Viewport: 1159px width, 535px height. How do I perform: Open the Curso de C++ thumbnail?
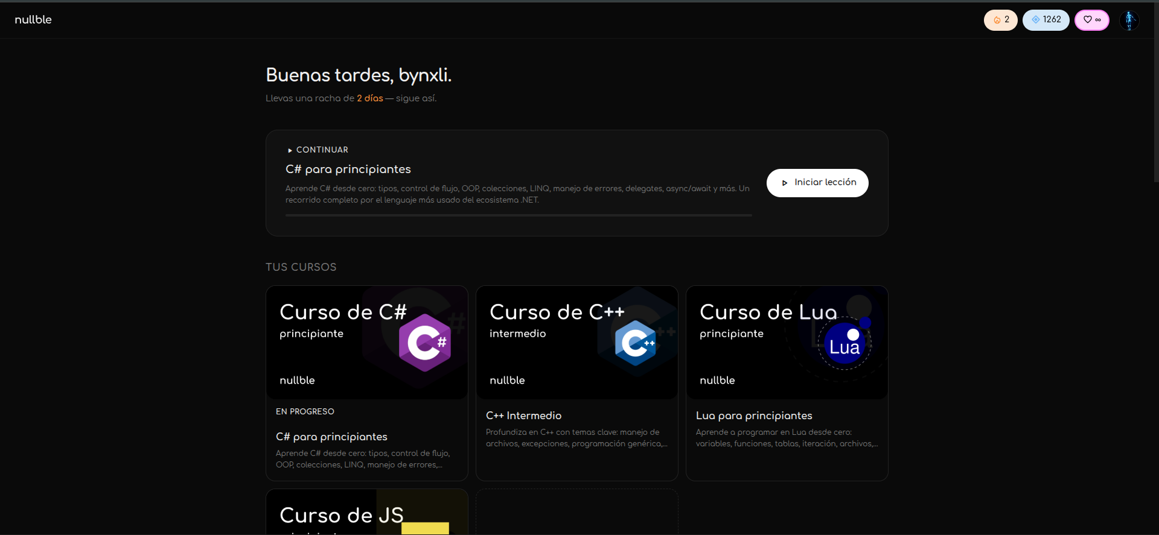point(577,342)
